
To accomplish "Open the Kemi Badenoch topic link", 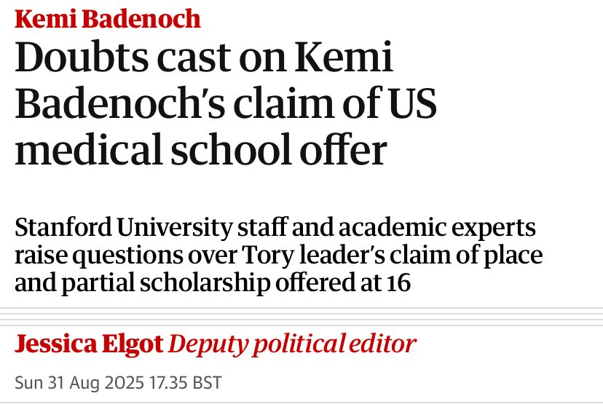I will point(108,20).
